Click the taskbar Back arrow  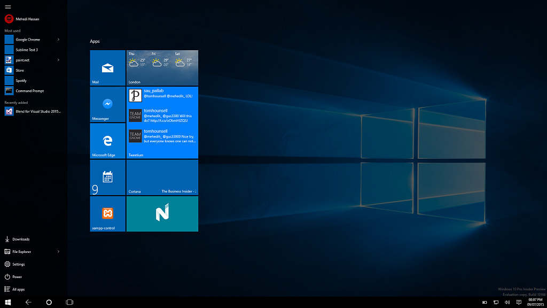click(28, 303)
